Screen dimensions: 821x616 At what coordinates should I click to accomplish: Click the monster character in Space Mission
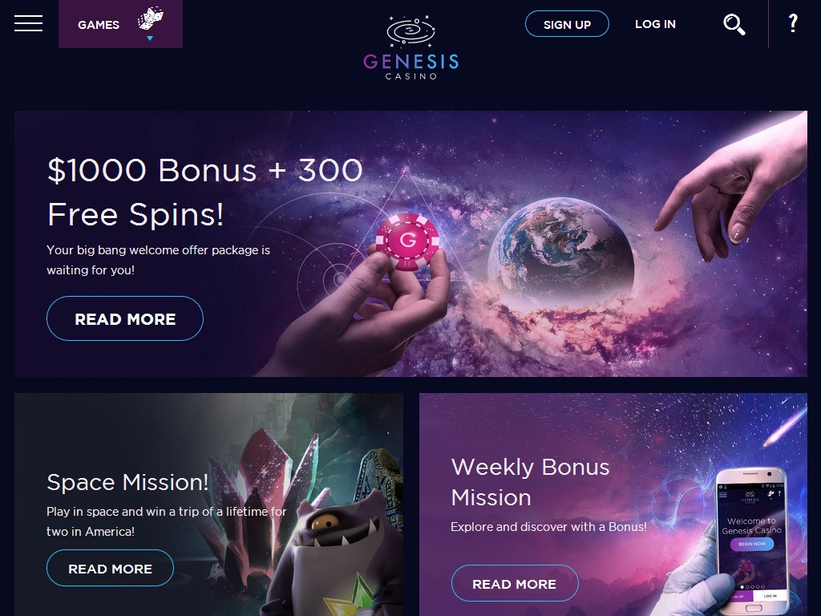[x=334, y=555]
